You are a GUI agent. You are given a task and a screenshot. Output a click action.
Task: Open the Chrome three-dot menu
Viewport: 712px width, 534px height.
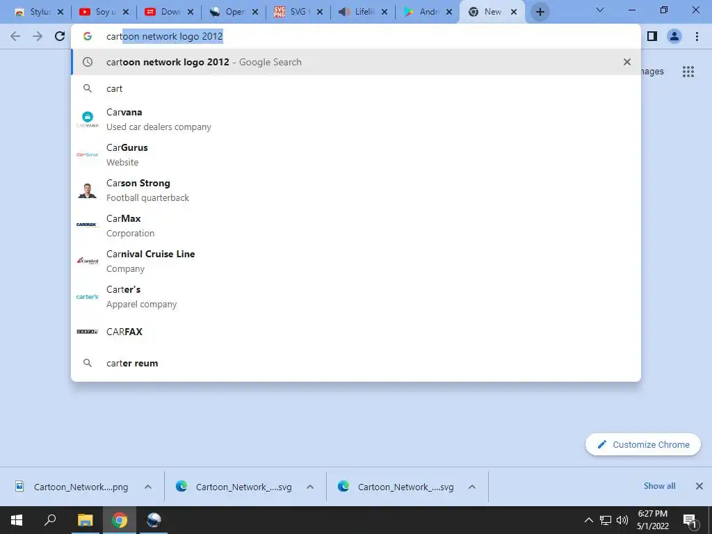pyautogui.click(x=697, y=36)
